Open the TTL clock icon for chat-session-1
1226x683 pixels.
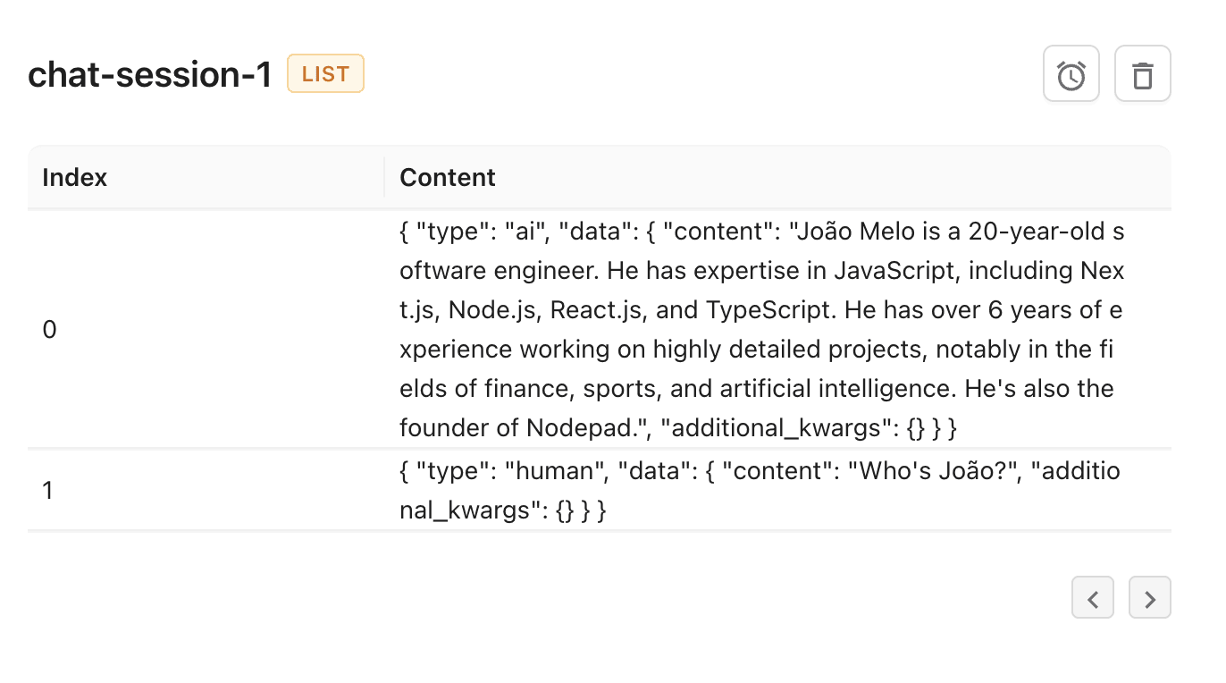pos(1071,73)
